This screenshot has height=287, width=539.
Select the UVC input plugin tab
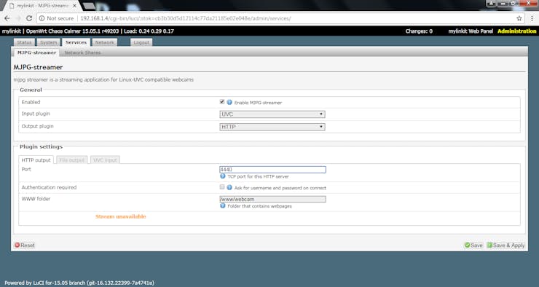[105, 160]
